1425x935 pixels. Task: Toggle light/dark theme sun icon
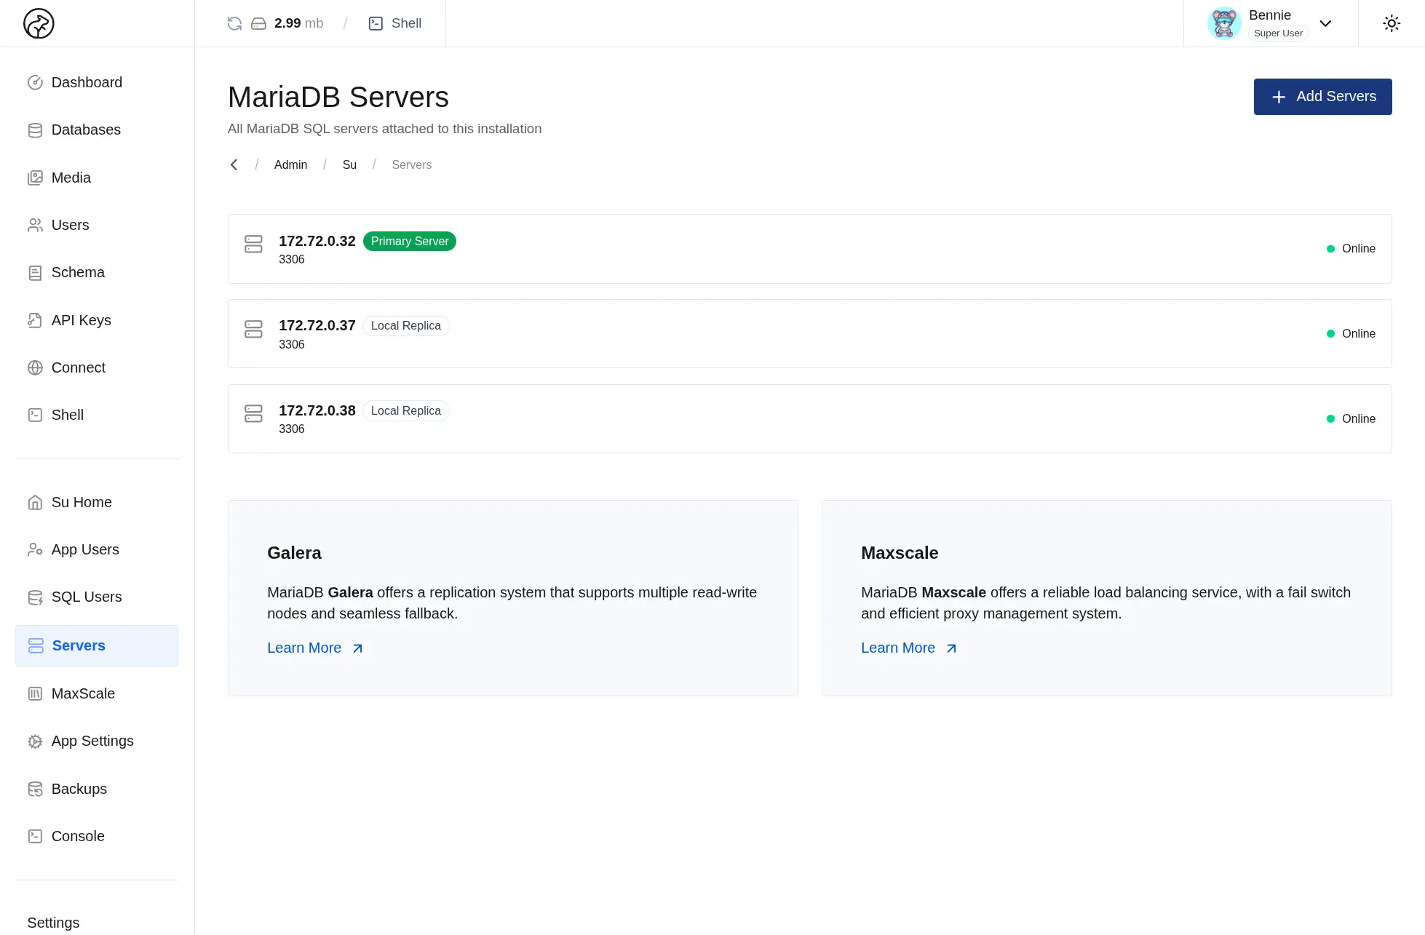(1392, 23)
